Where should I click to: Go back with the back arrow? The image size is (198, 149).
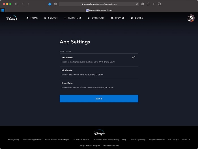23,4
